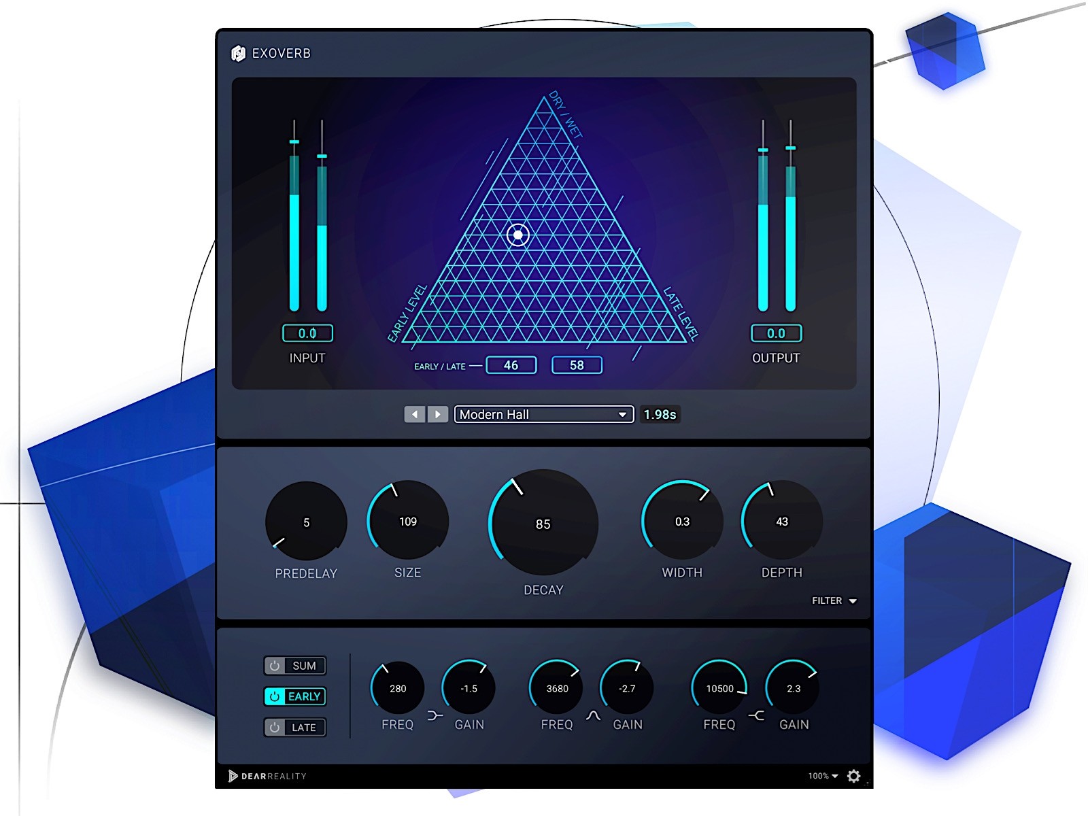Click the low FREQ knob showing 280
This screenshot has width=1088, height=816.
pos(398,688)
